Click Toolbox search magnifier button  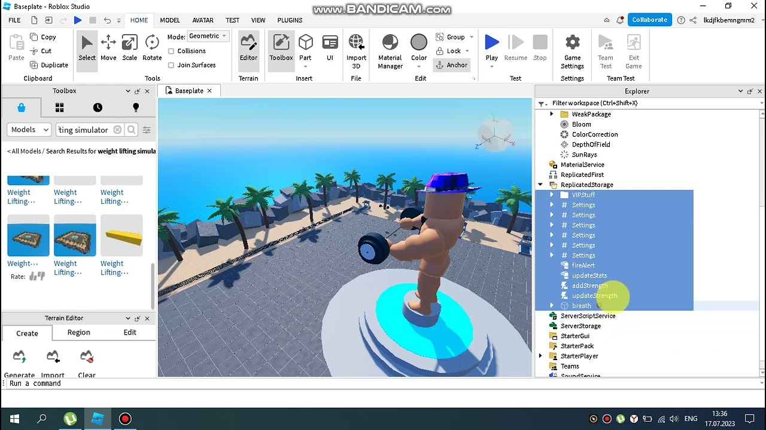[131, 130]
